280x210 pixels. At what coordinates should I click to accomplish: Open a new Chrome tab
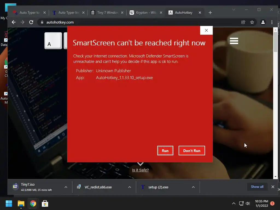click(x=210, y=13)
